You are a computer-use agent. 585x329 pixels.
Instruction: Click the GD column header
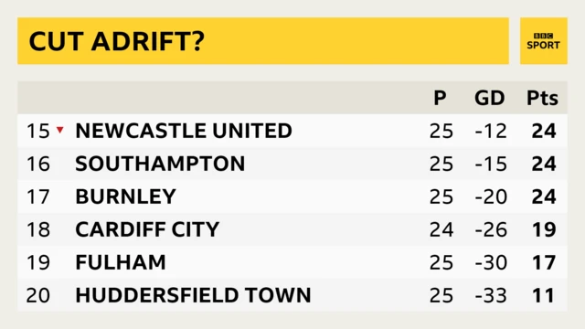click(490, 98)
